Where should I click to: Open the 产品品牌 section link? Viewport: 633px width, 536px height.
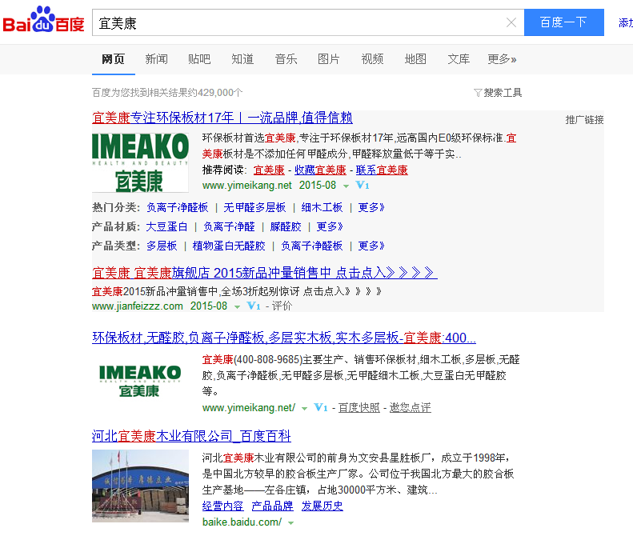click(273, 506)
